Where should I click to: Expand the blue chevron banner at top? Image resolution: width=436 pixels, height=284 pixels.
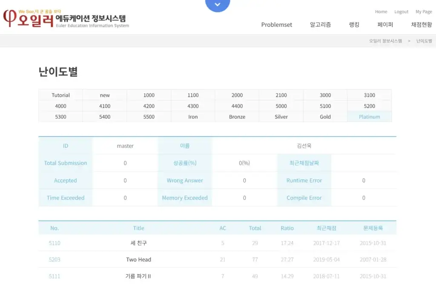tap(218, 4)
